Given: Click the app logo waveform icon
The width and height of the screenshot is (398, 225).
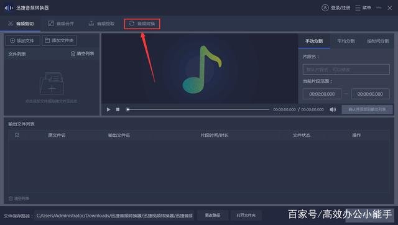Looking at the screenshot, I should 9,8.
